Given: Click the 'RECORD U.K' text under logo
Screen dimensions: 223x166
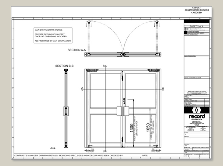Looking at the screenshot, I should tap(197, 119).
